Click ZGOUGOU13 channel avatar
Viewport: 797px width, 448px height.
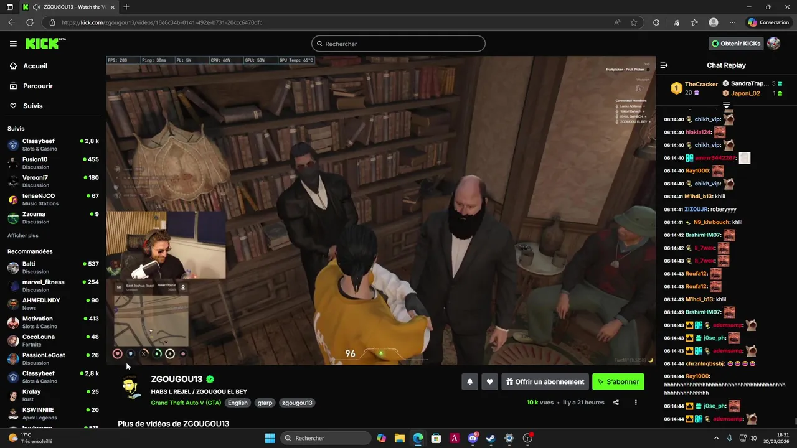[x=130, y=388]
